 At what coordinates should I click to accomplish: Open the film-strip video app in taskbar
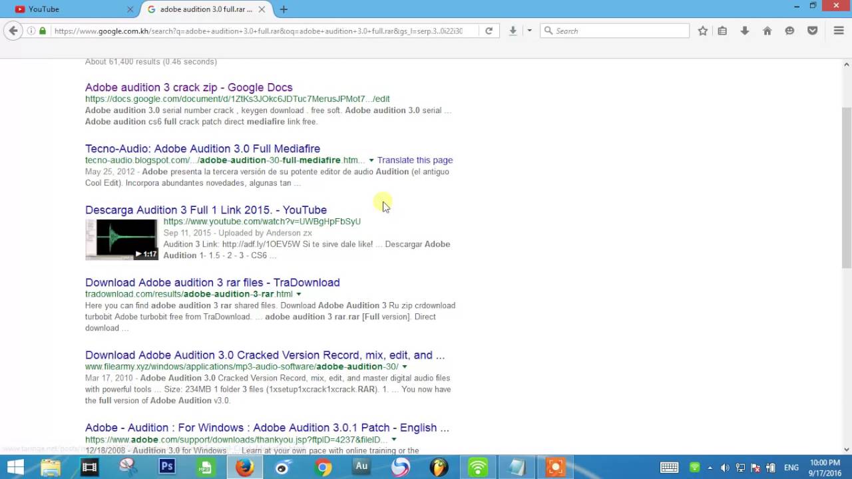[x=89, y=467]
